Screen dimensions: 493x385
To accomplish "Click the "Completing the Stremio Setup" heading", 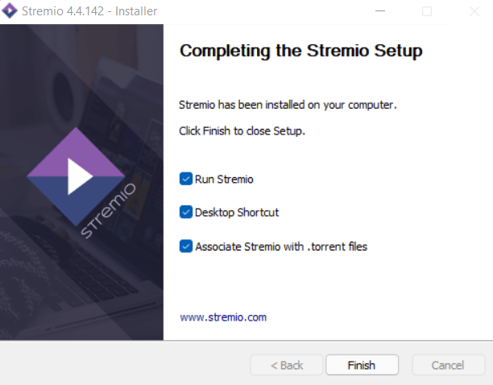I will [300, 52].
